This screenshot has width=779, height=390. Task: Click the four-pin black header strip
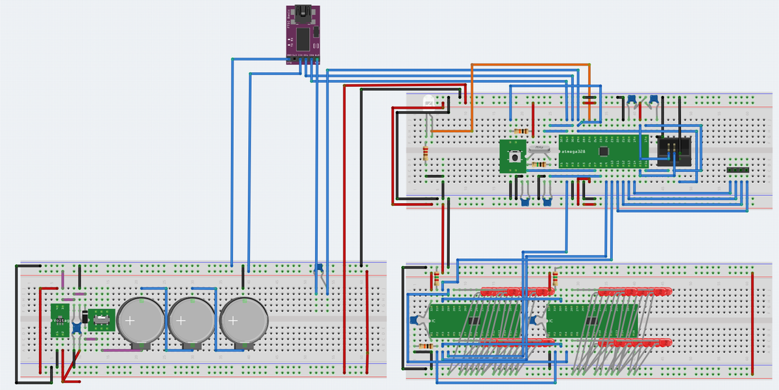click(738, 169)
